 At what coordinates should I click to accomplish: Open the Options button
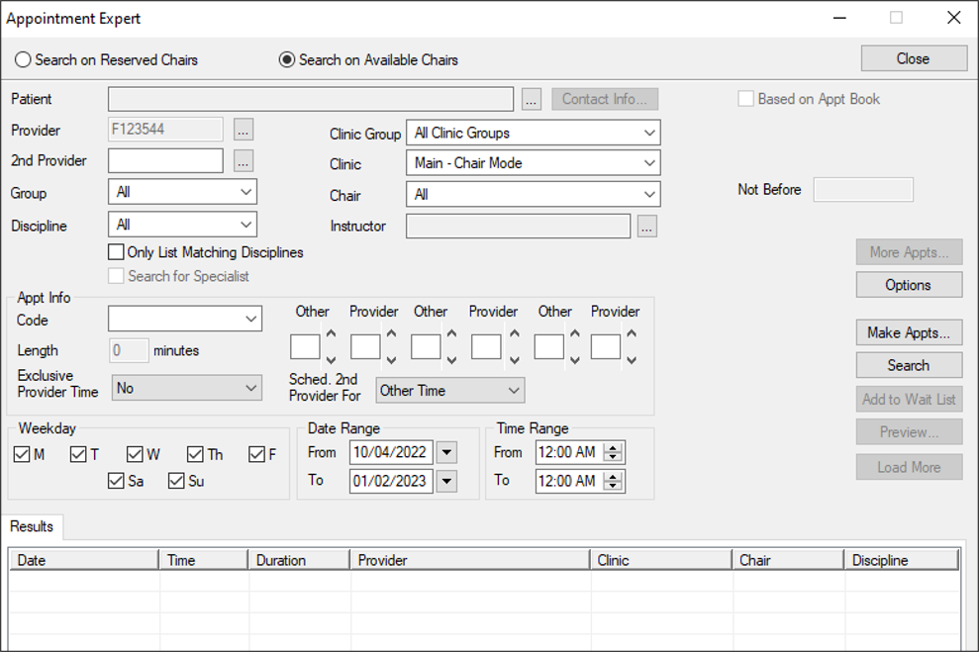point(909,285)
